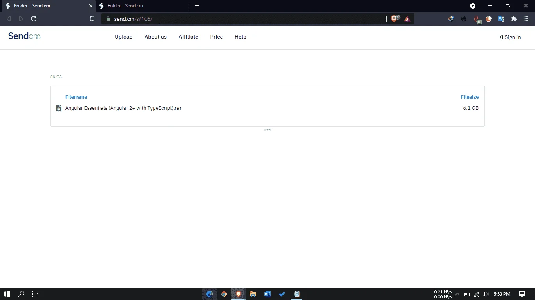The image size is (535, 300).
Task: Open the Action Center notifications
Action: click(522, 294)
